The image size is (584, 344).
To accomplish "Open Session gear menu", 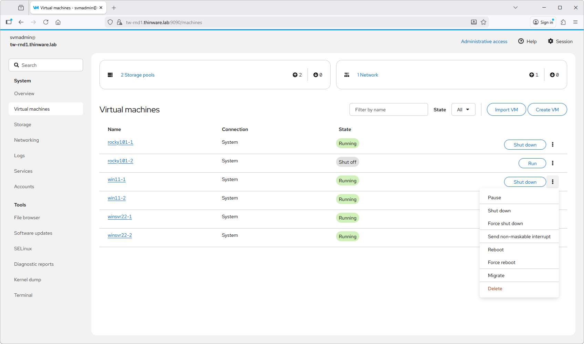I will pyautogui.click(x=560, y=41).
